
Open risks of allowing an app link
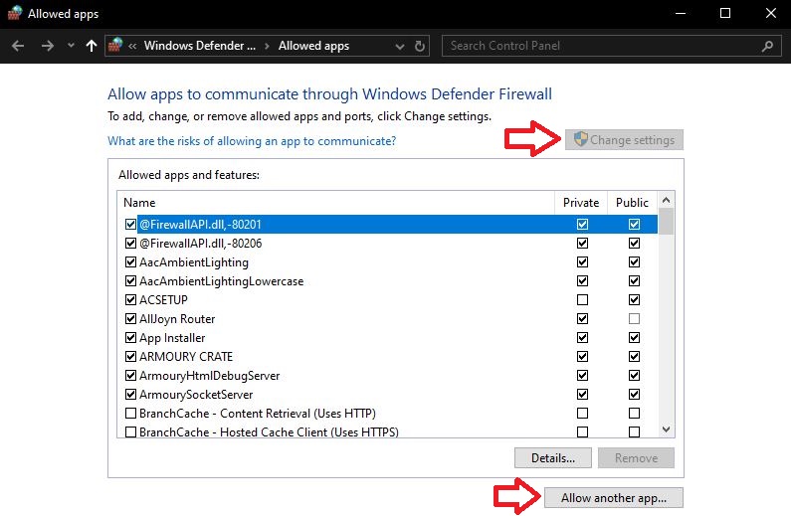pyautogui.click(x=252, y=141)
